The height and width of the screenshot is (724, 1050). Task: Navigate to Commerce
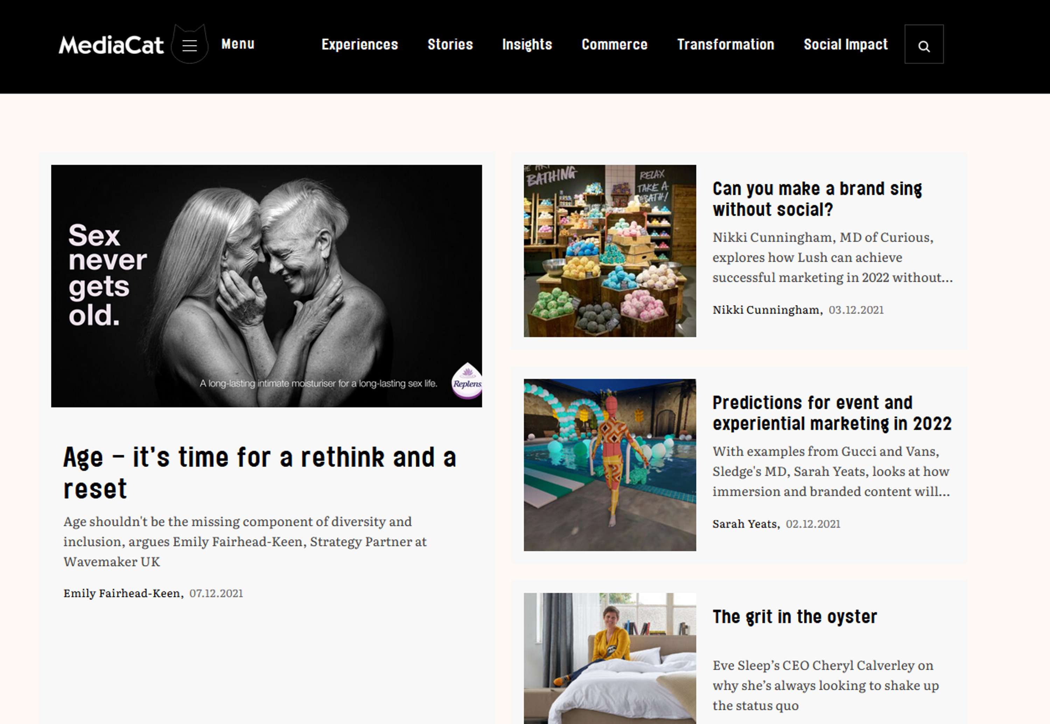[614, 44]
